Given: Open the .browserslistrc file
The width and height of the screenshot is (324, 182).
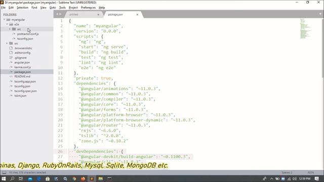Looking at the screenshot, I should [23, 48].
